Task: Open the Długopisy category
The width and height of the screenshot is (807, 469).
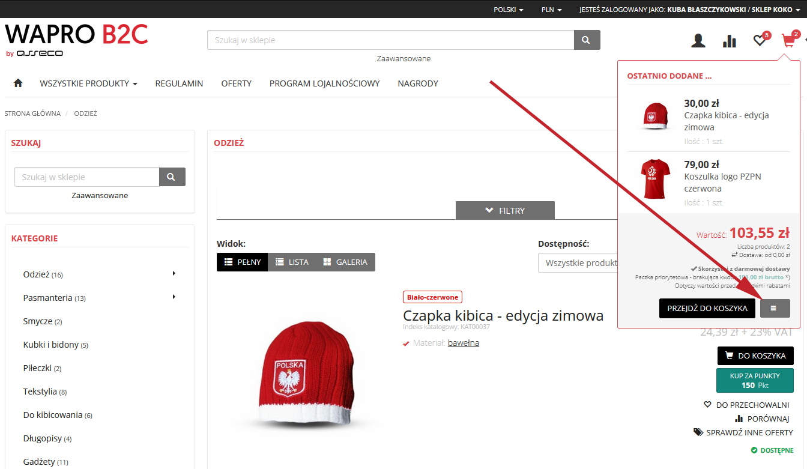Action: click(x=47, y=438)
